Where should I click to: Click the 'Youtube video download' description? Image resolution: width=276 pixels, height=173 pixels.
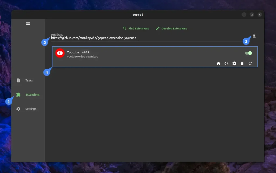82,57
